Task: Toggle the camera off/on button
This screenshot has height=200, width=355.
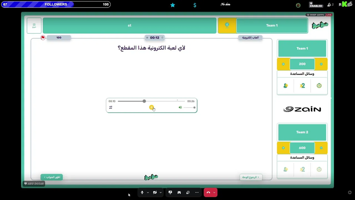Action: pyautogui.click(x=155, y=192)
